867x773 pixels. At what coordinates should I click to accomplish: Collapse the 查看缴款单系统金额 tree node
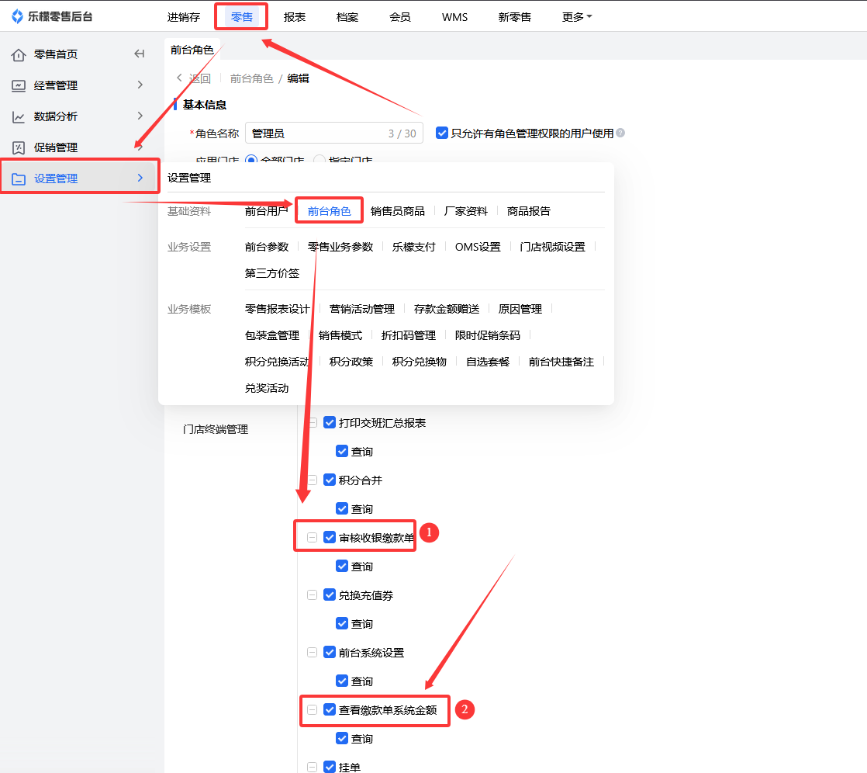312,709
